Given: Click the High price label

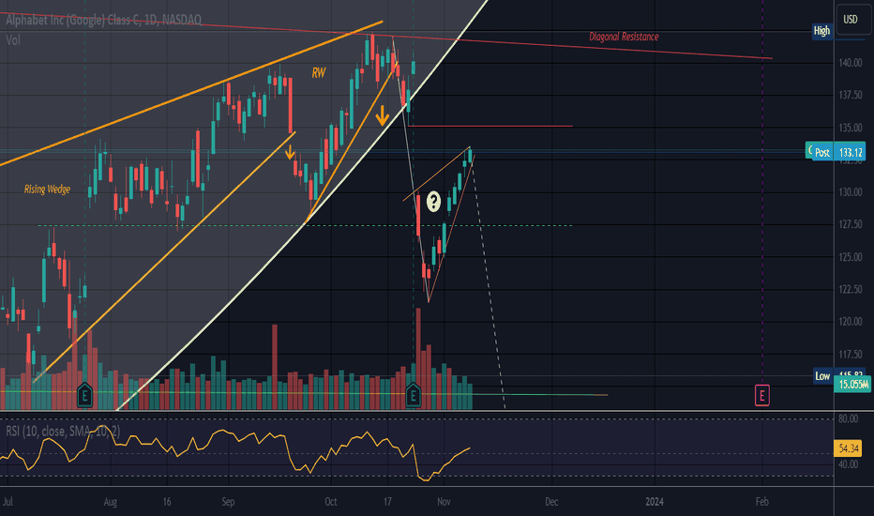Looking at the screenshot, I should click(x=821, y=31).
